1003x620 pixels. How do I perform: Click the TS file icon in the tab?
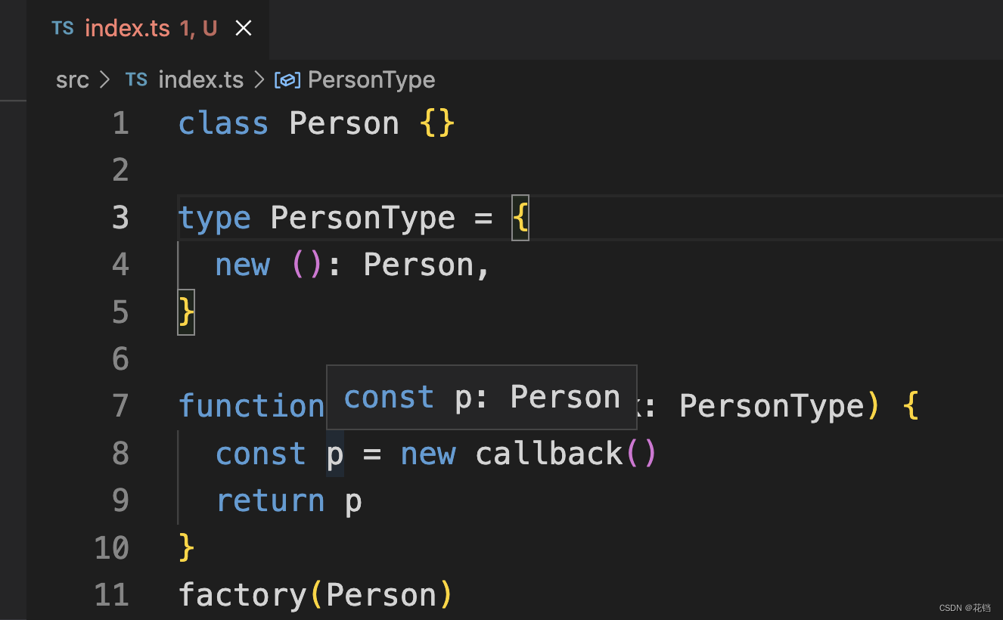(63, 29)
